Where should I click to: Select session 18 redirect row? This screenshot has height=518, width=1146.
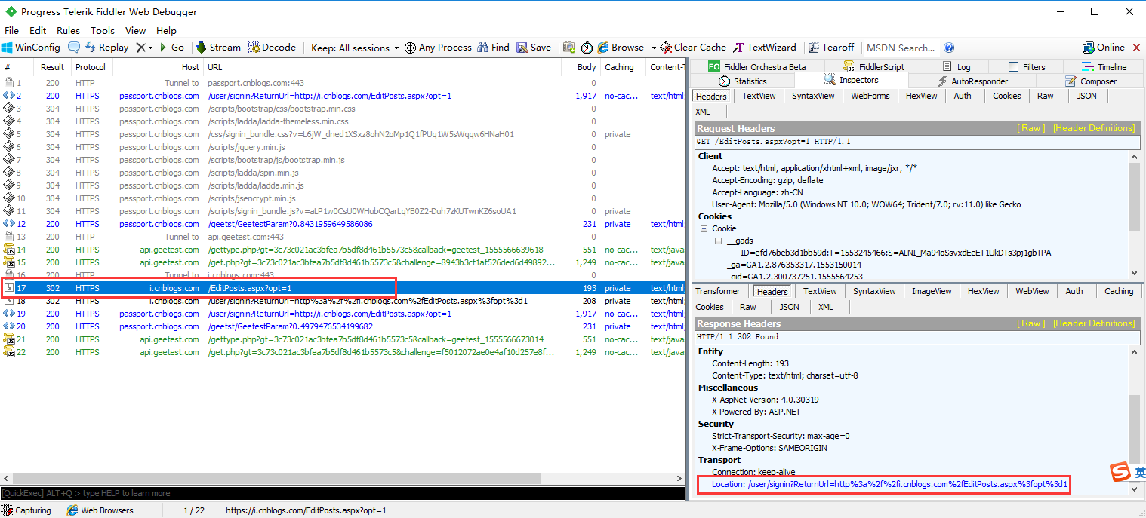click(x=343, y=301)
